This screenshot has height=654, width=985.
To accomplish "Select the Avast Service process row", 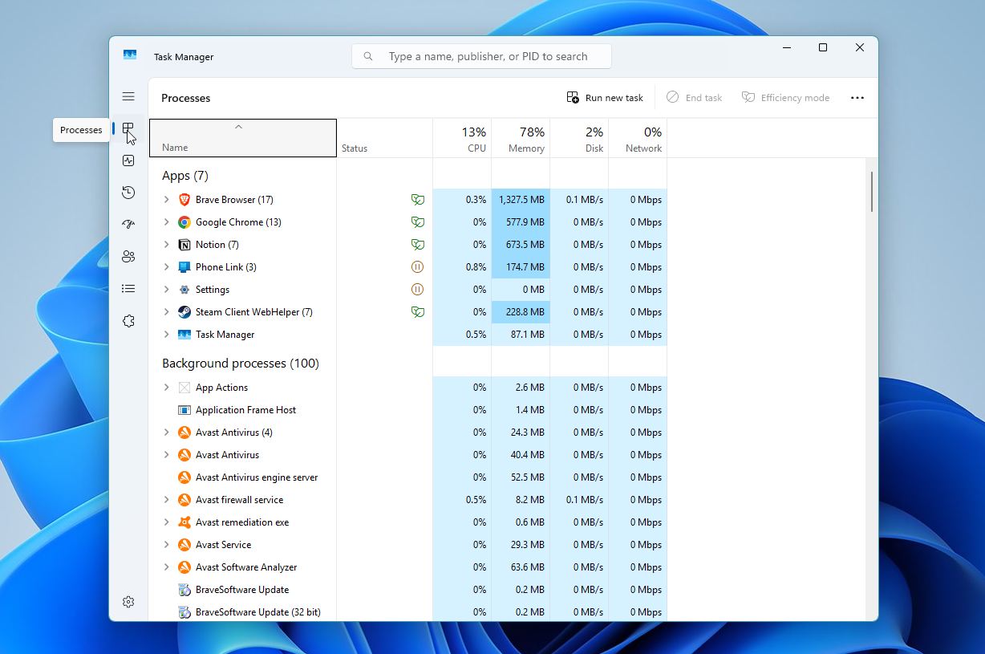I will 407,545.
